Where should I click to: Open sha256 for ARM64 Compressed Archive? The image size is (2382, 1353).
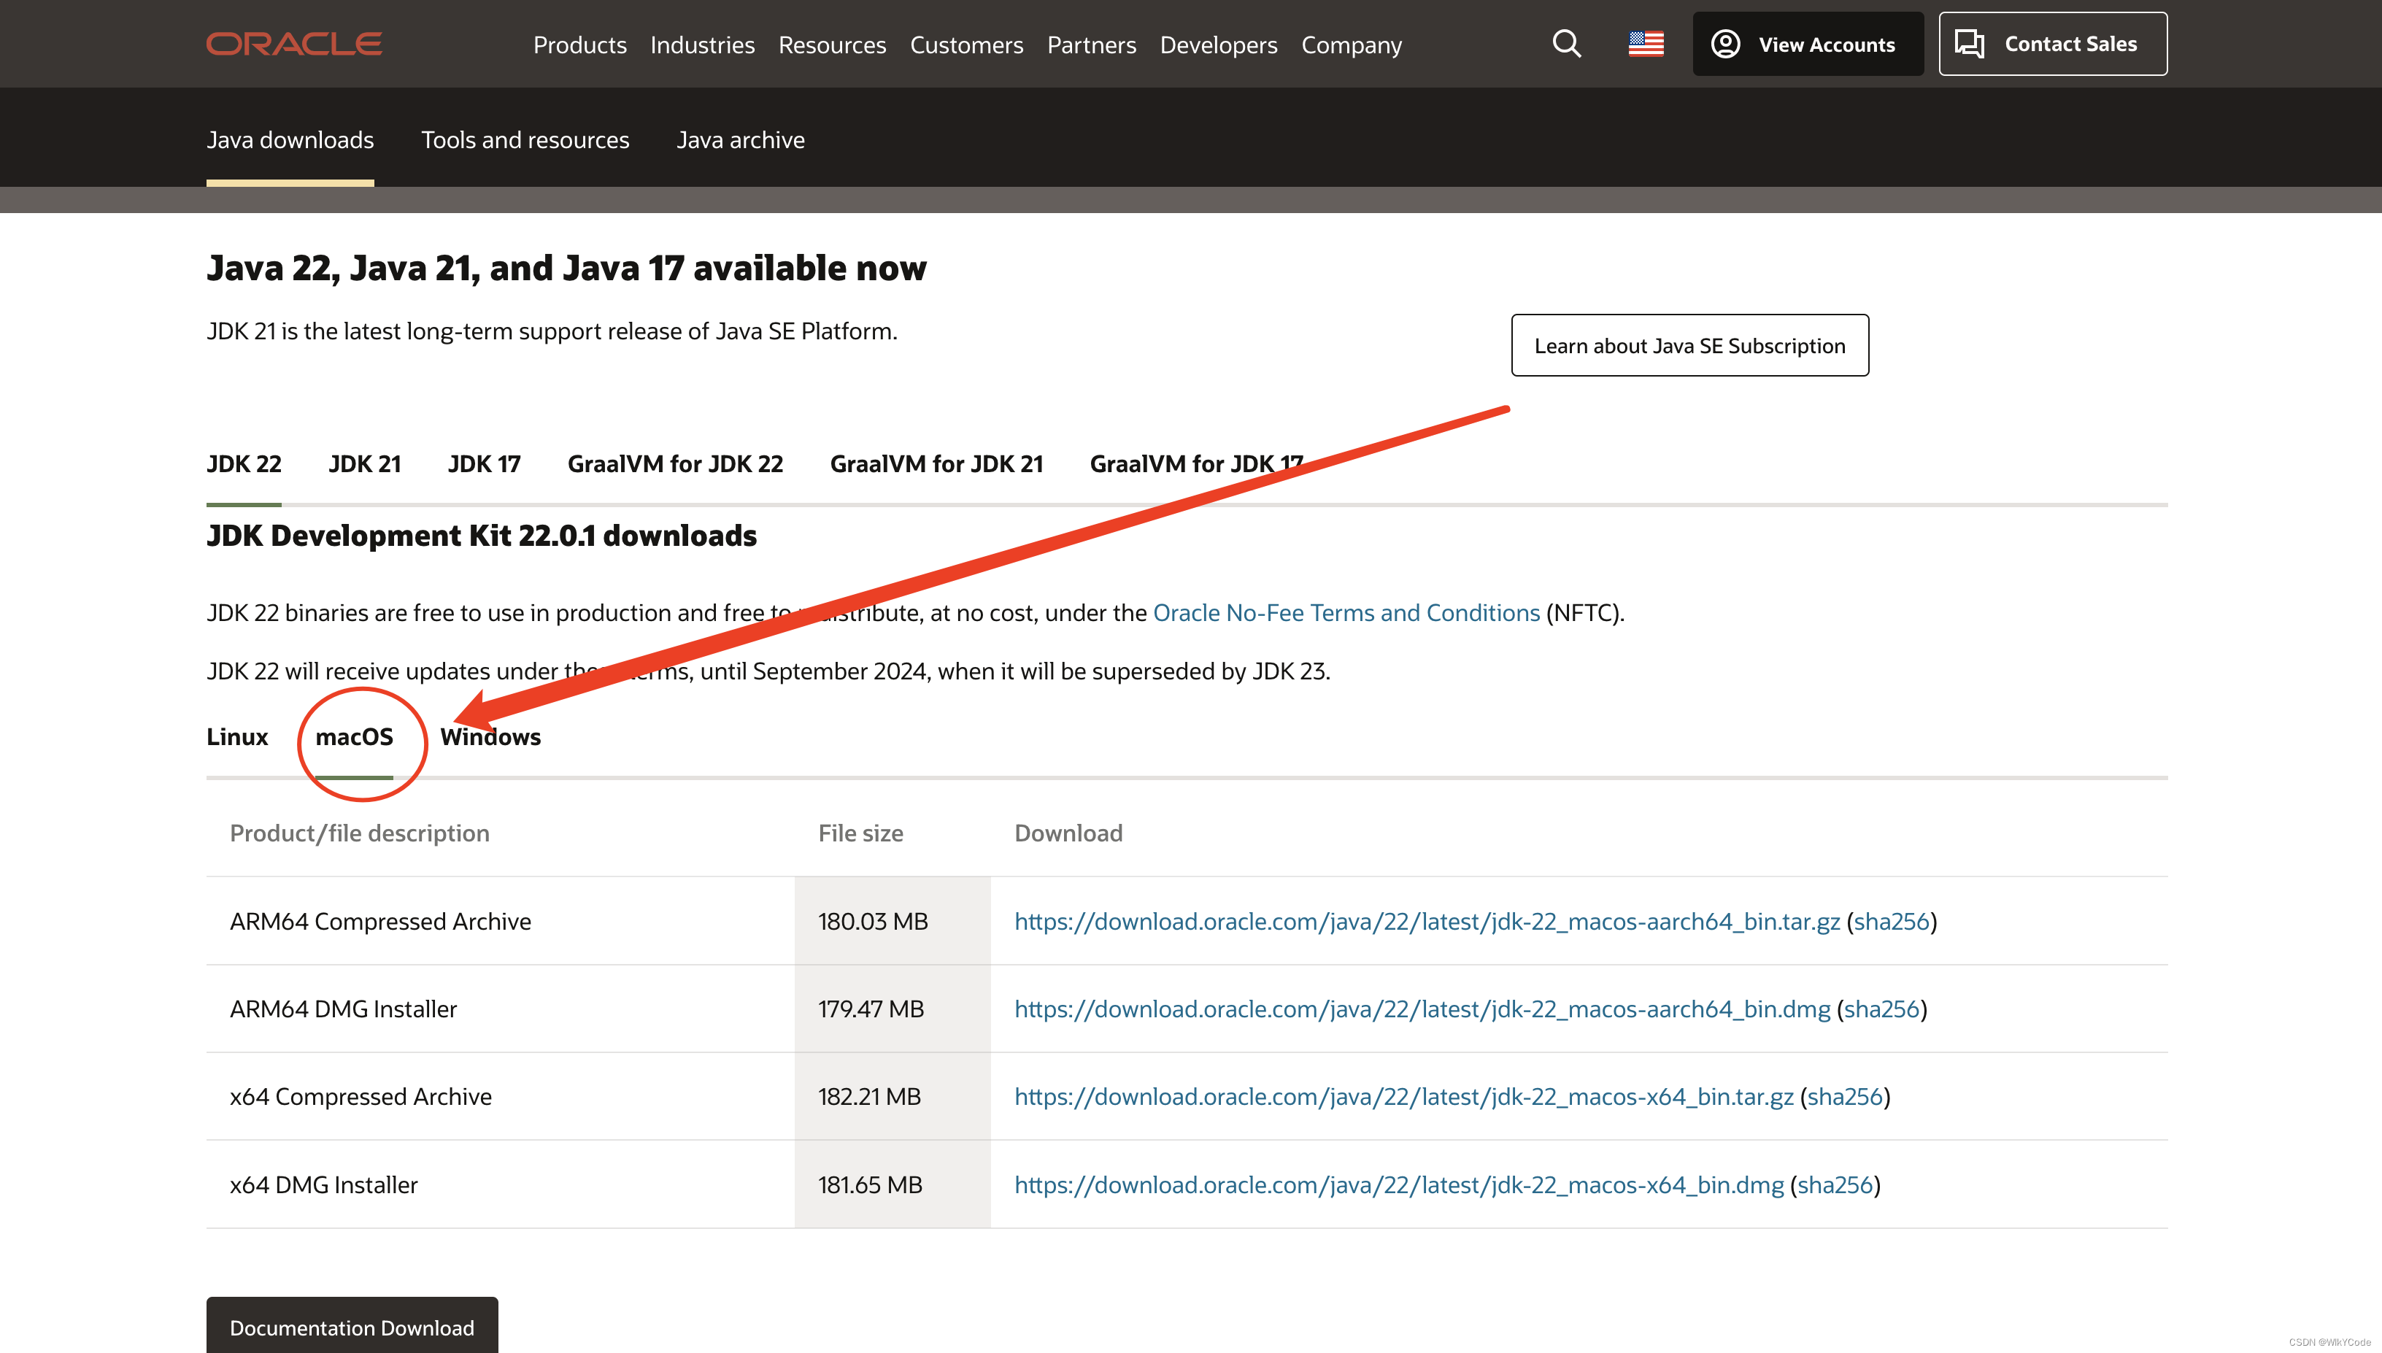coord(1892,922)
